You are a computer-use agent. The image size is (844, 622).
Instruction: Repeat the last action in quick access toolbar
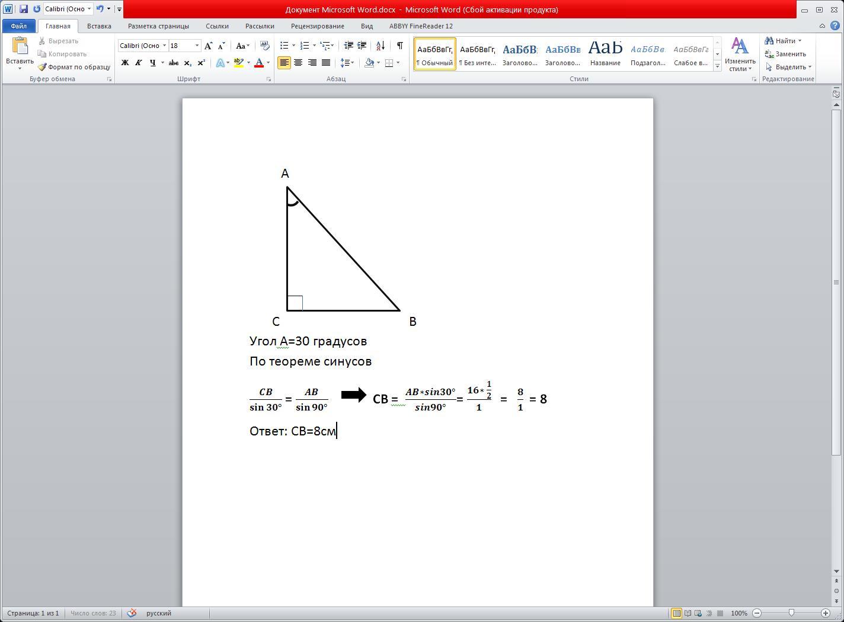coord(37,9)
